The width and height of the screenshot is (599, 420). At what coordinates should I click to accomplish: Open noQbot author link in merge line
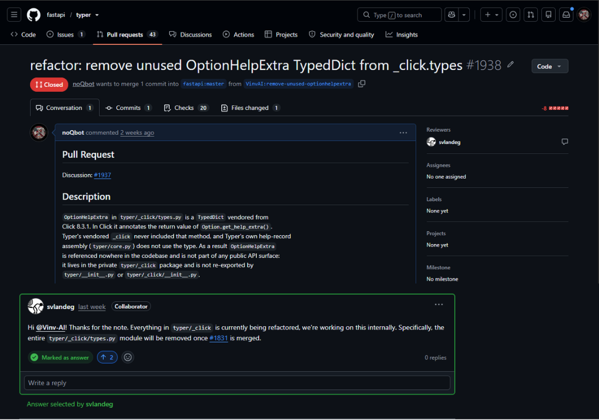tap(83, 84)
